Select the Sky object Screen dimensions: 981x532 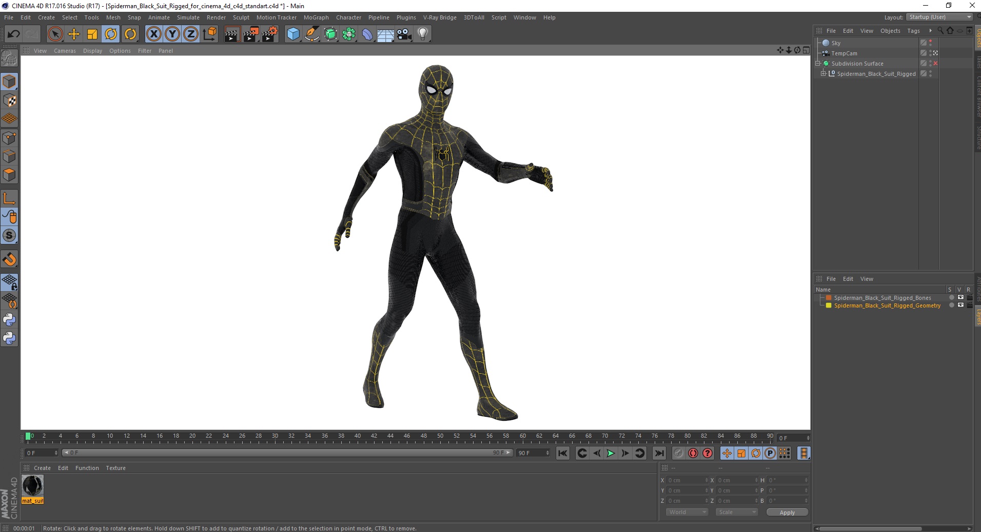(836, 43)
